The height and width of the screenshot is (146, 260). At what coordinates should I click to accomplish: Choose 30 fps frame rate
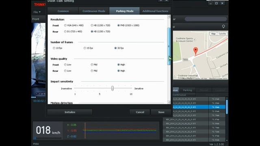coord(115,48)
